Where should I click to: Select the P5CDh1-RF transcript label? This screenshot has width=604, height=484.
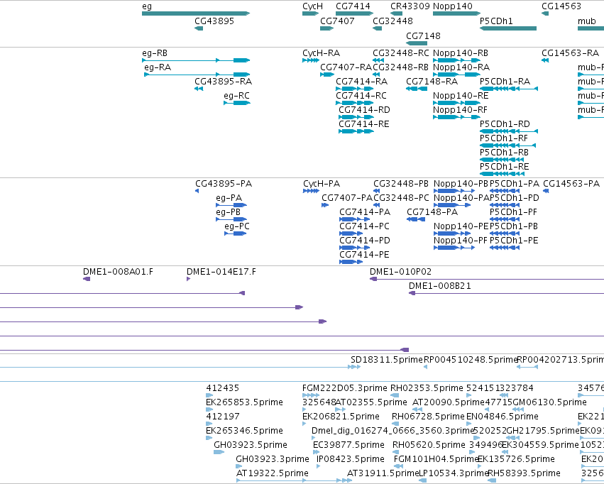[504, 138]
